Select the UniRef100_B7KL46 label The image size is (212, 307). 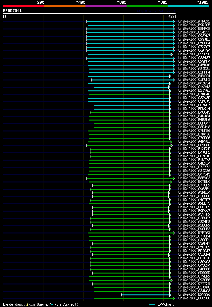pyautogui.click(x=194, y=94)
